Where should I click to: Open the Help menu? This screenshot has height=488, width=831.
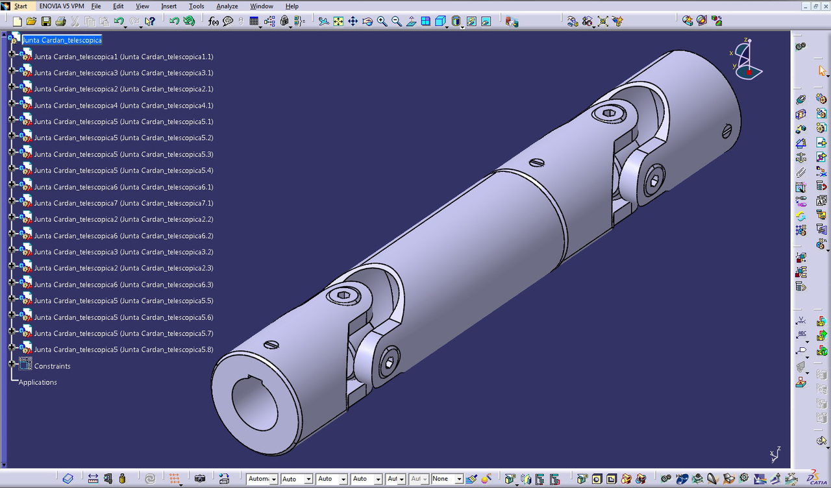click(x=292, y=6)
